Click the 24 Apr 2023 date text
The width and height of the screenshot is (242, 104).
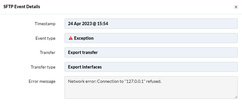point(80,24)
